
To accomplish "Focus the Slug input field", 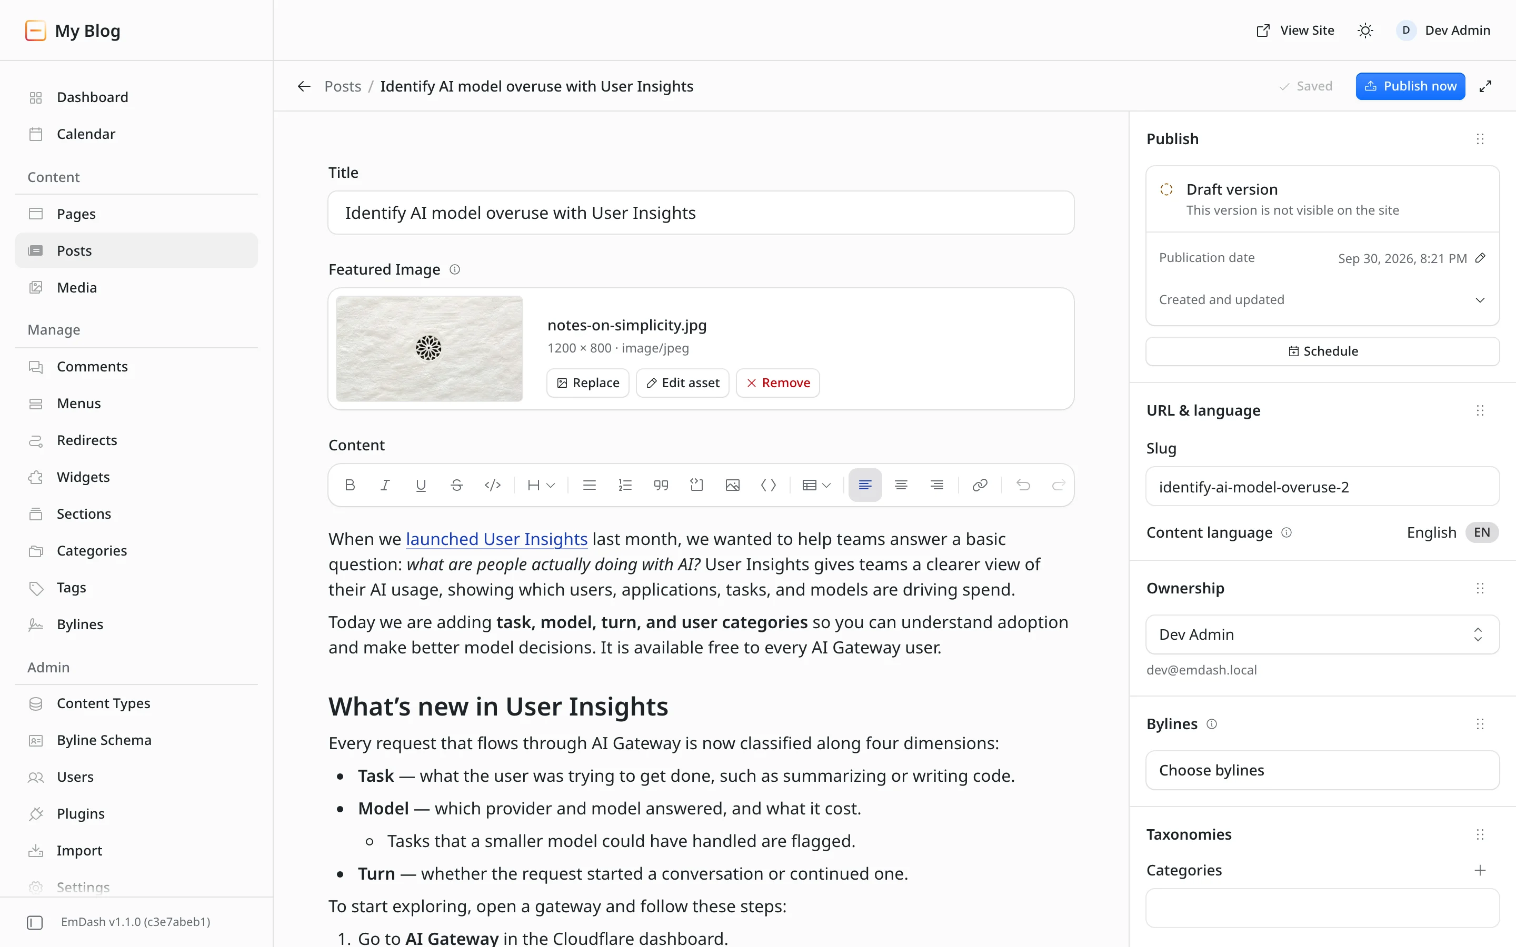I will pos(1322,487).
